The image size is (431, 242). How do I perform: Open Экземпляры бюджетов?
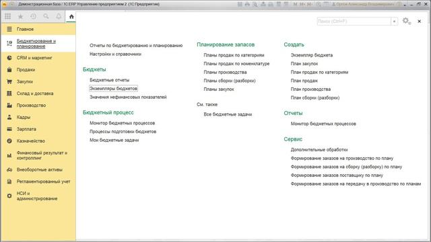113,89
